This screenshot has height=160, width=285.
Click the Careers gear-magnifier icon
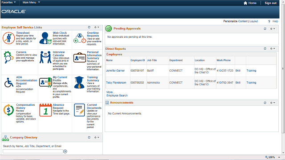(x=8, y=57)
